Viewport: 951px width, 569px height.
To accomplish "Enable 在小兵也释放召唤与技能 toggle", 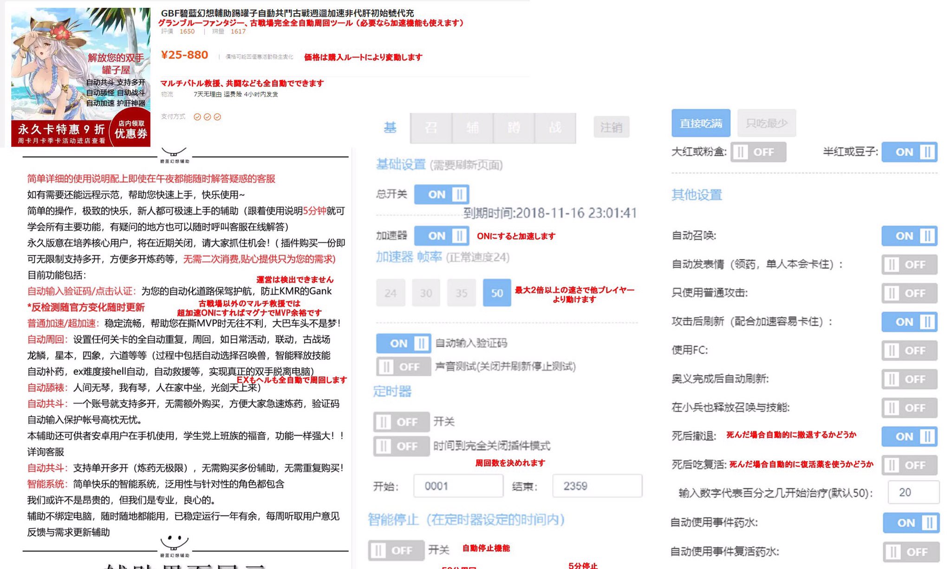I will [909, 408].
